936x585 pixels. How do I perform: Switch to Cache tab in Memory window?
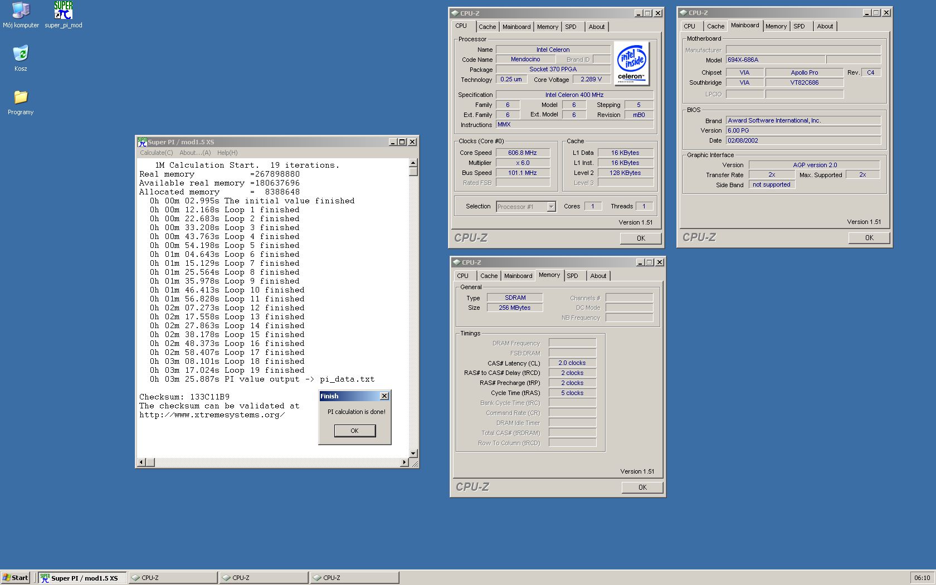click(489, 276)
